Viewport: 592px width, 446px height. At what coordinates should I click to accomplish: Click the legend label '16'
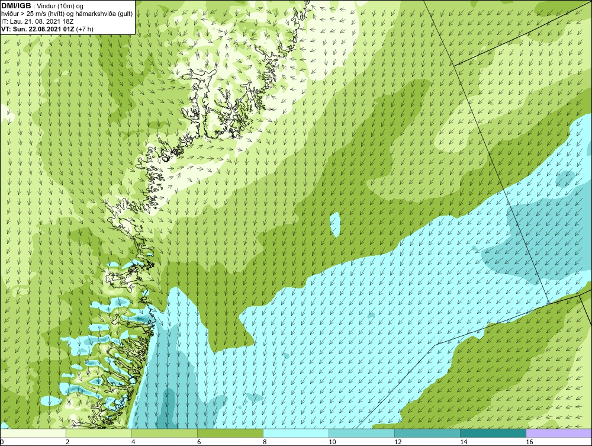click(x=529, y=442)
